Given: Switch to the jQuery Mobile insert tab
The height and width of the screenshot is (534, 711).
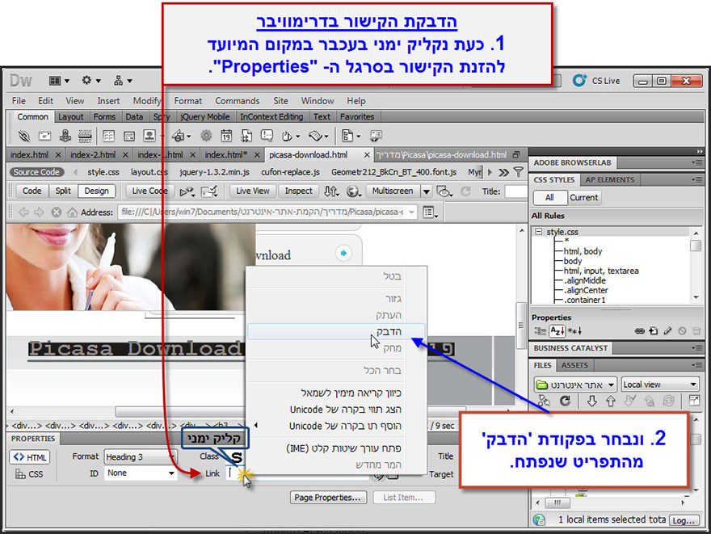Looking at the screenshot, I should (x=205, y=116).
